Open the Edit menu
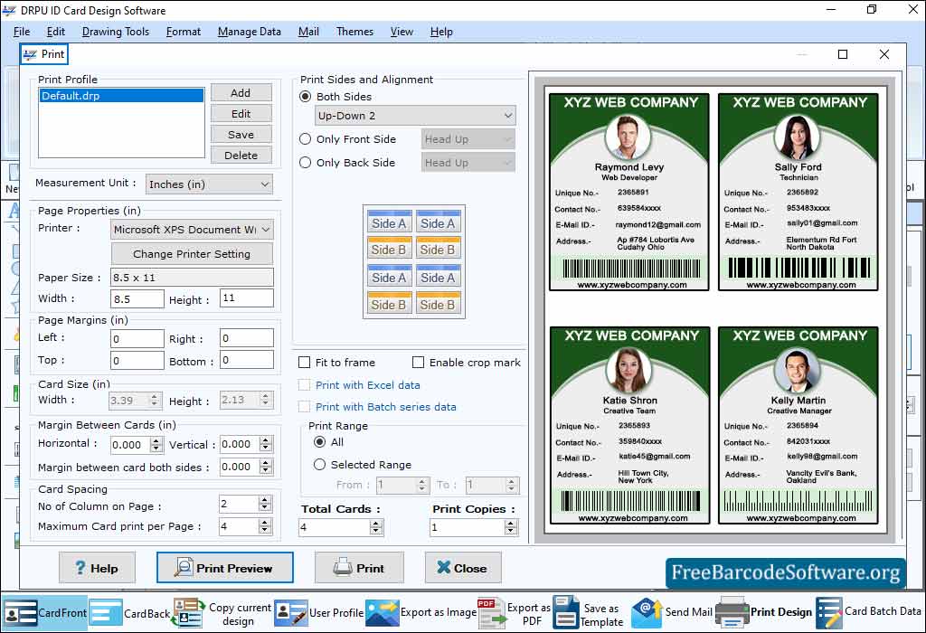Screen dimensions: 926x633 coord(55,32)
